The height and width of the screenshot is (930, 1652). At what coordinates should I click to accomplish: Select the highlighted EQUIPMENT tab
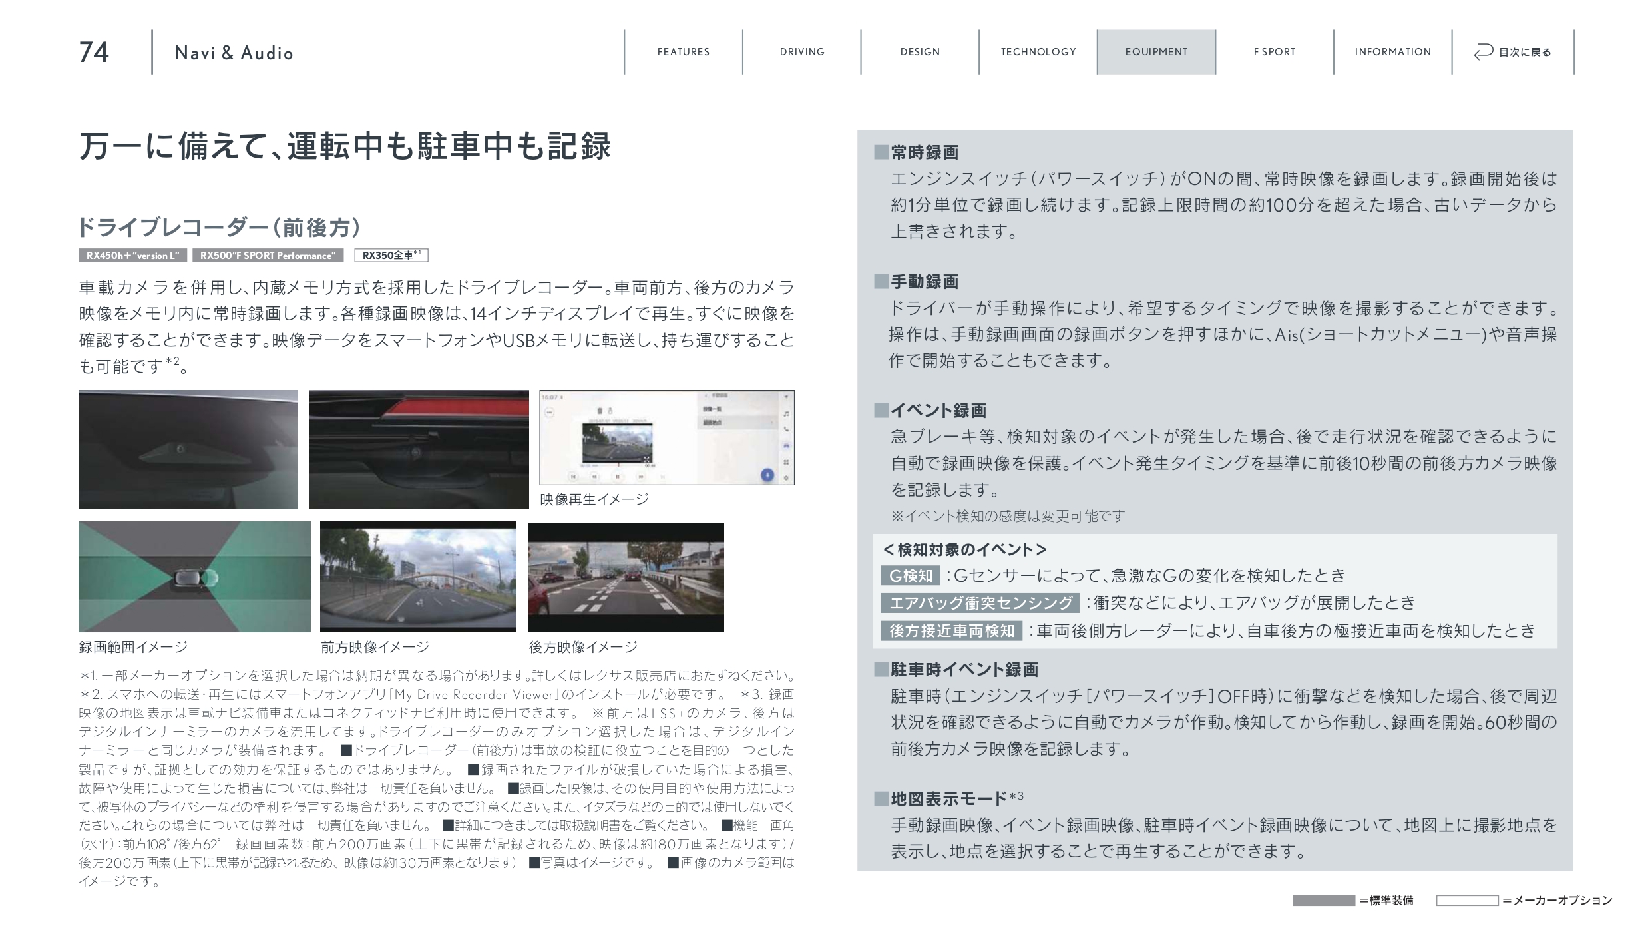1156,52
